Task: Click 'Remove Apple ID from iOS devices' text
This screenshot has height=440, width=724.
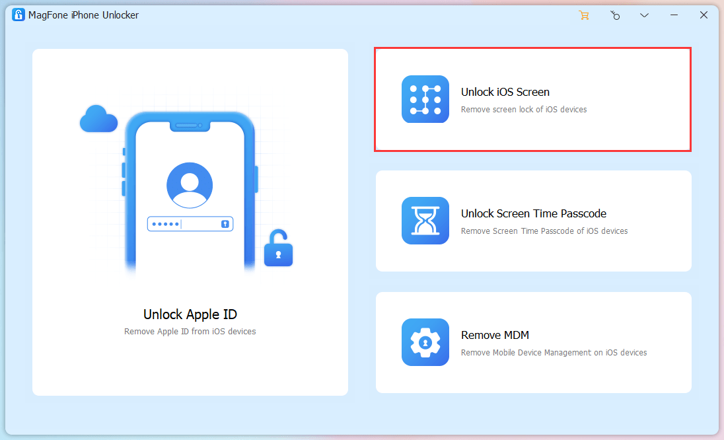Action: [190, 332]
